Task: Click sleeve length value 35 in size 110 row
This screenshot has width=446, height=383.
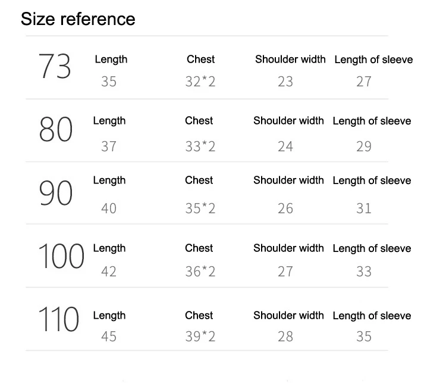Action: coord(364,337)
